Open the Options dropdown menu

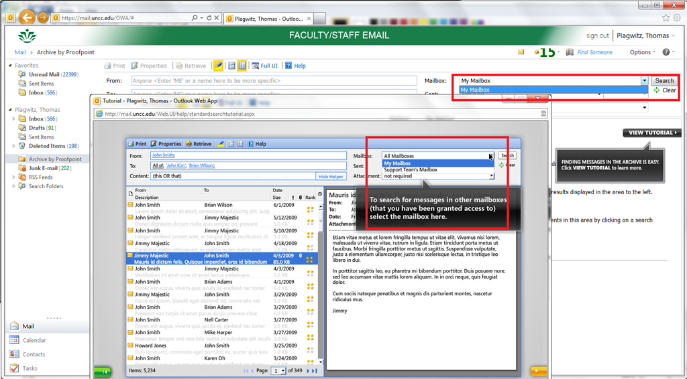pyautogui.click(x=643, y=52)
